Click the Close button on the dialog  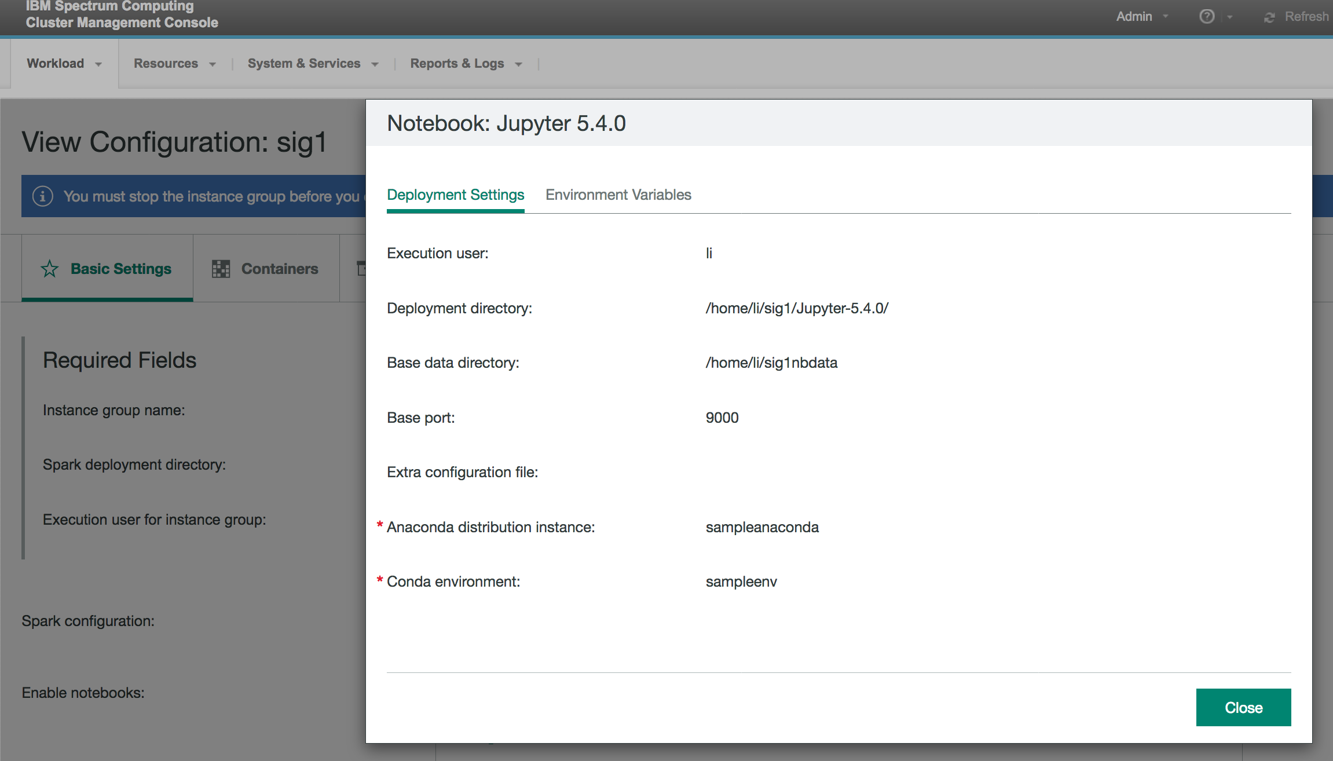click(1243, 707)
